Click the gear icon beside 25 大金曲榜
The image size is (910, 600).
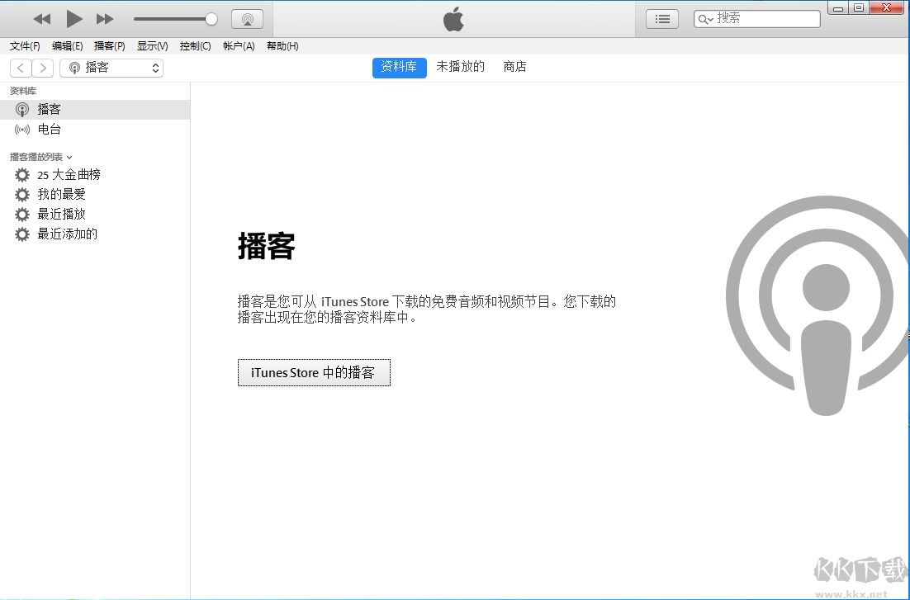pos(21,174)
